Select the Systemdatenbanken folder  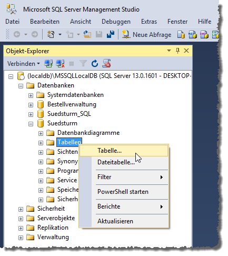click(75, 95)
